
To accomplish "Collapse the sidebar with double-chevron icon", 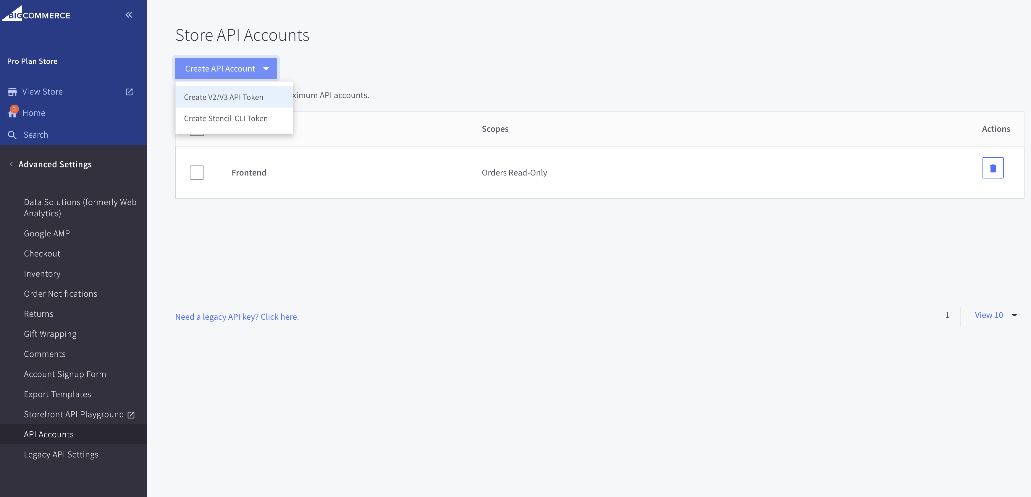I will tap(128, 15).
